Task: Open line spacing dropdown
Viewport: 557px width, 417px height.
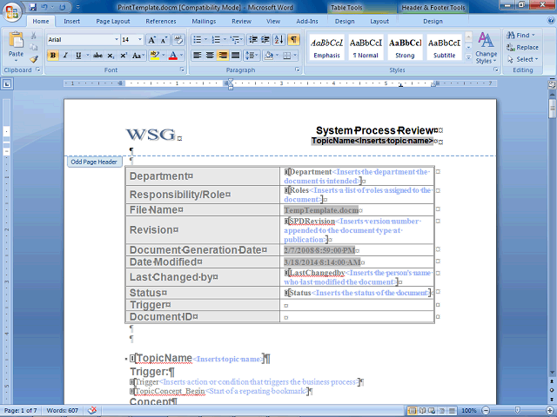Action: [252, 56]
